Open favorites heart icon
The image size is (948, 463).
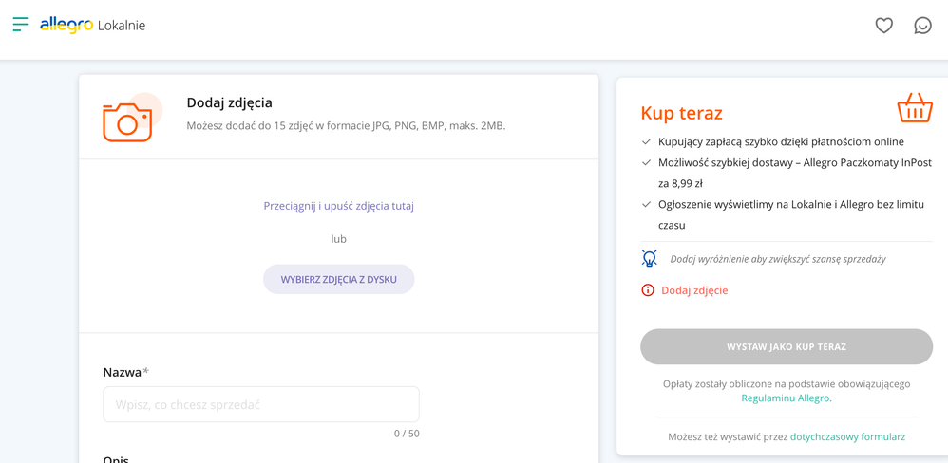pyautogui.click(x=884, y=26)
